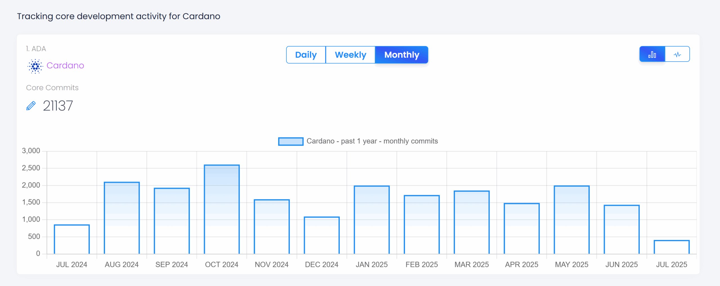Viewport: 720px width, 286px height.
Task: Switch to the bar chart view icon
Action: pos(652,54)
